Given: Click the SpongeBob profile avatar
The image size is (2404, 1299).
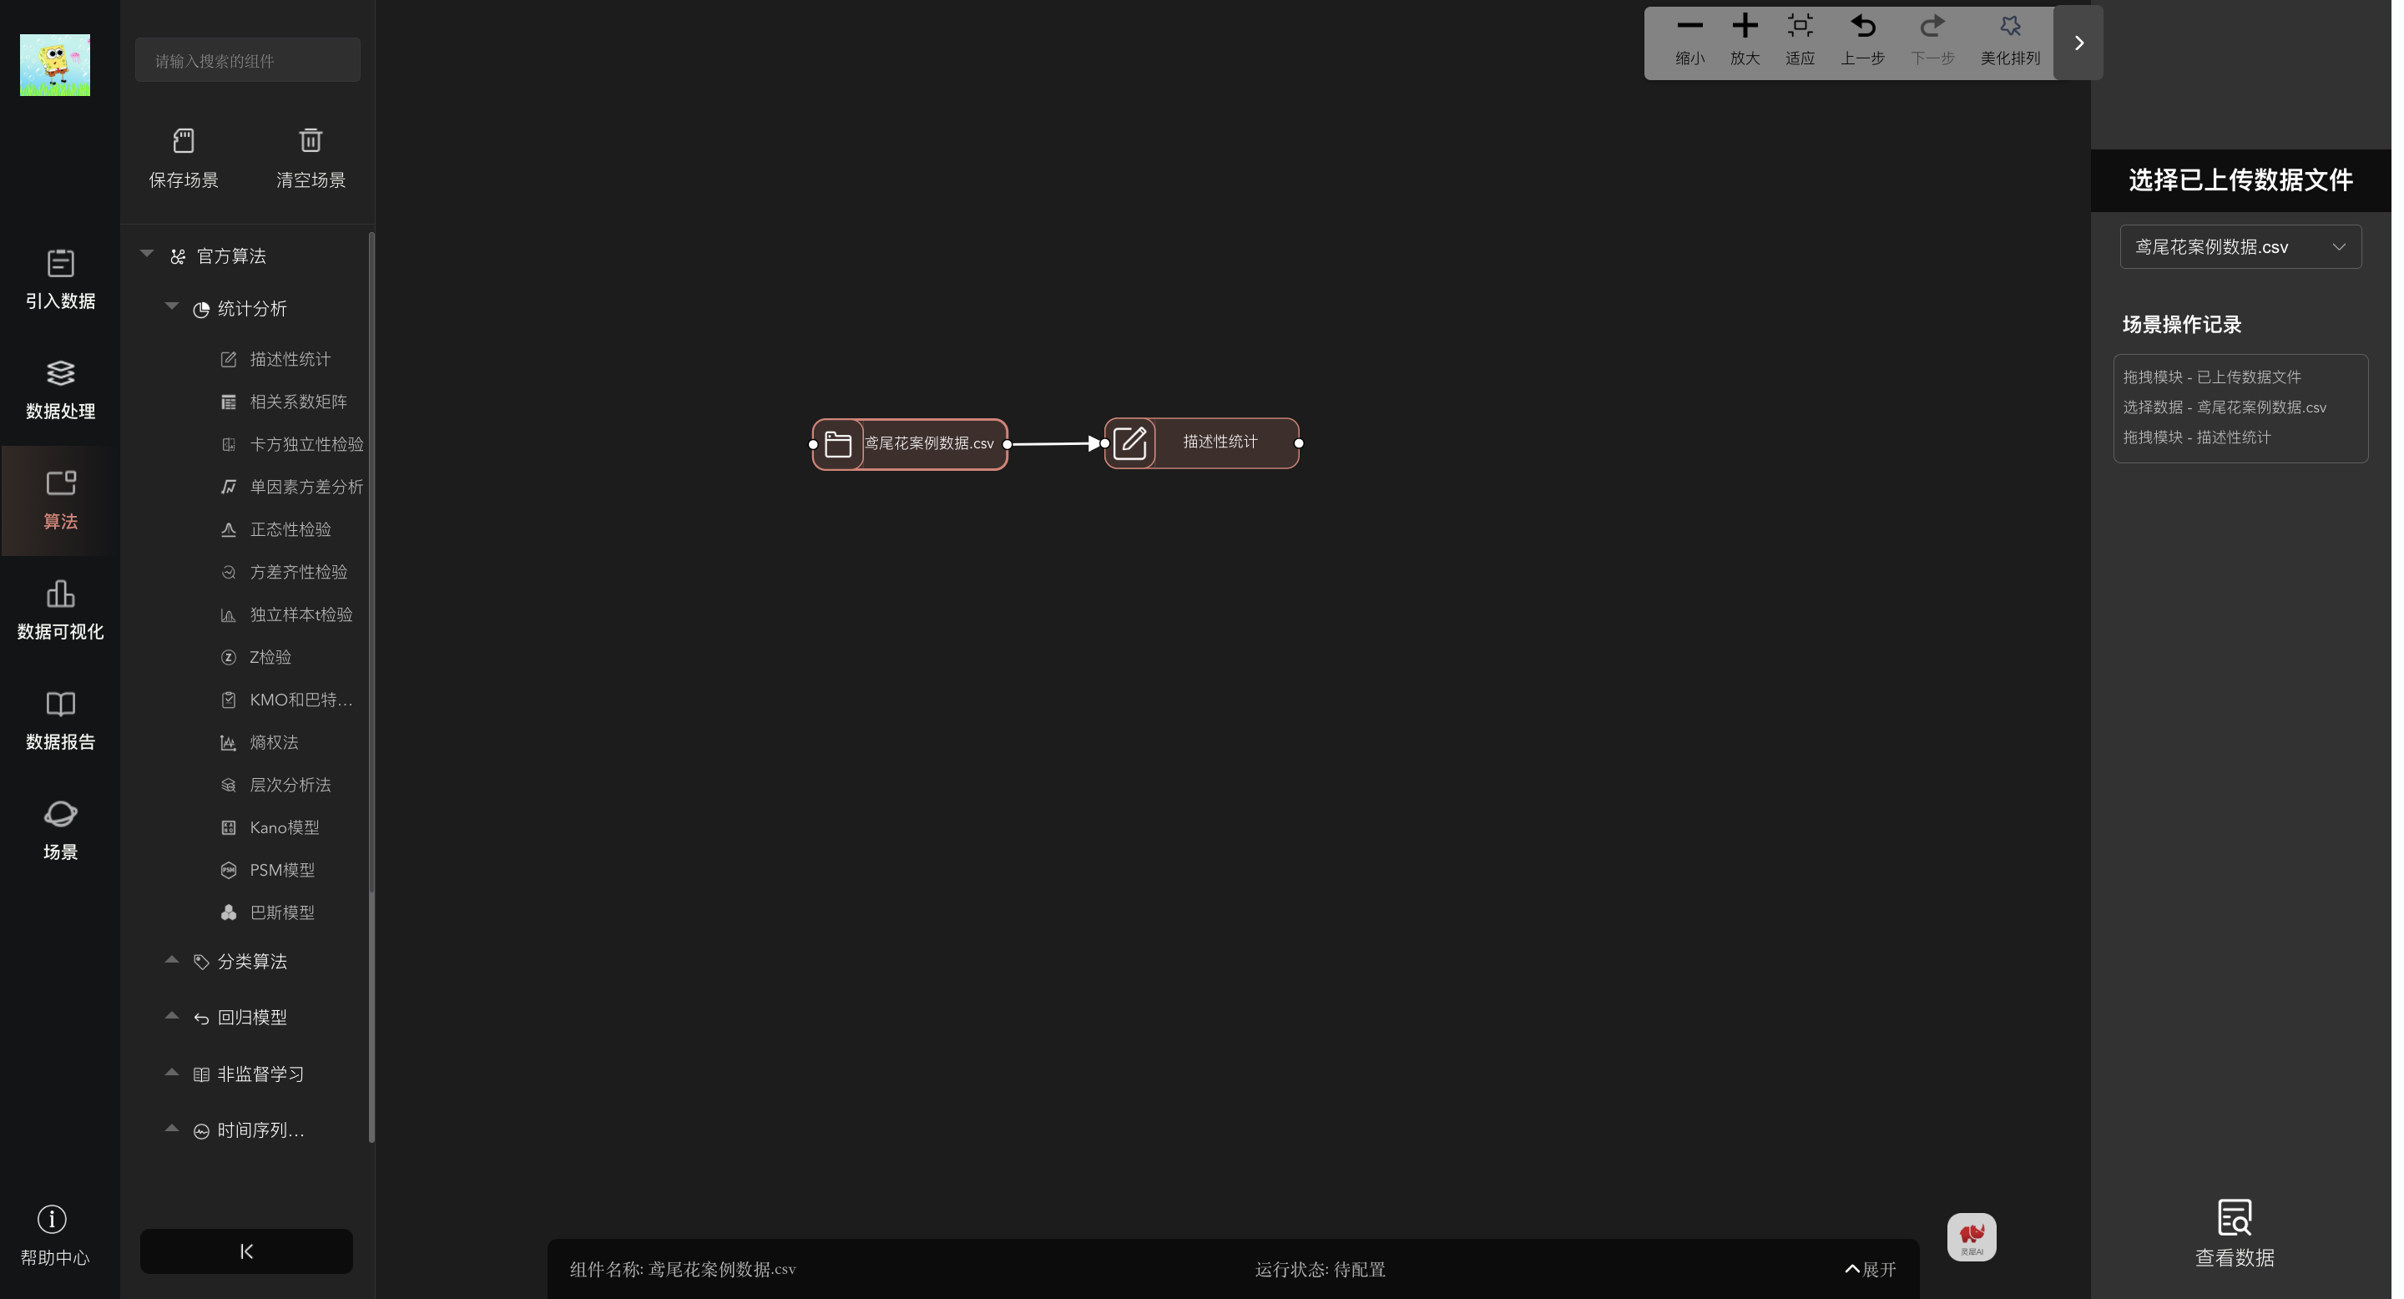Looking at the screenshot, I should click(55, 65).
